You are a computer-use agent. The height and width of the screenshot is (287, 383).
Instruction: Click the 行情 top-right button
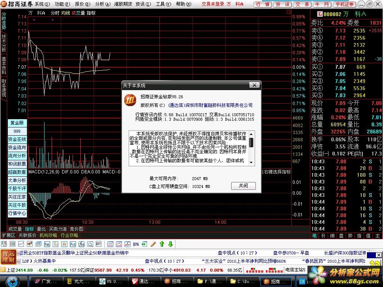[x=263, y=4]
